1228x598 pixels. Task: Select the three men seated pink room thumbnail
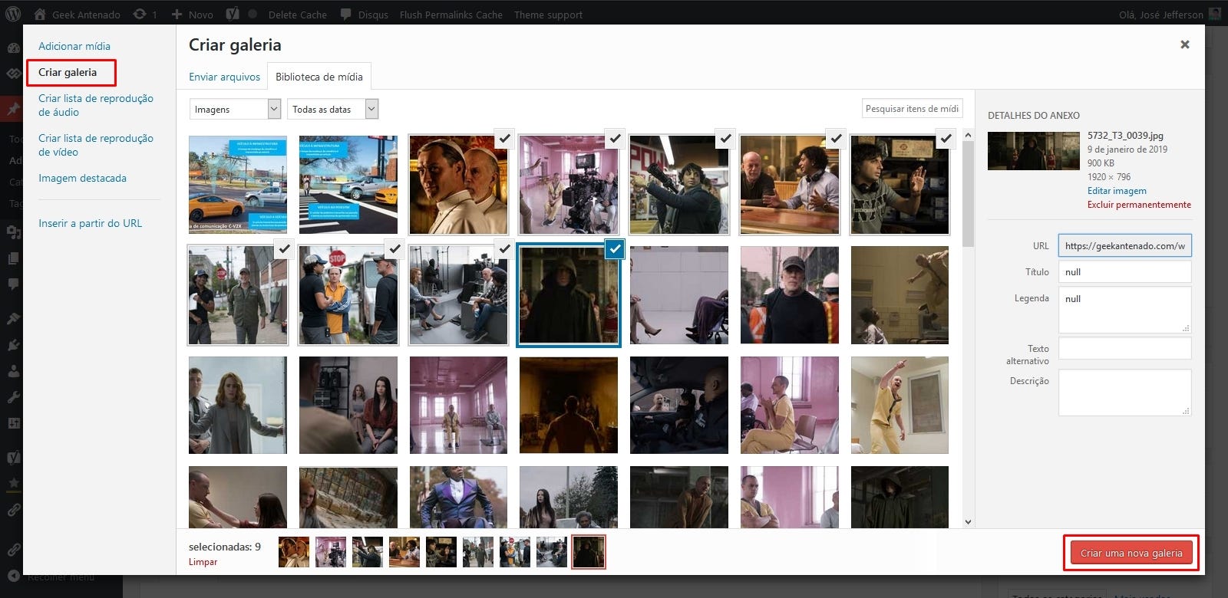pyautogui.click(x=458, y=405)
